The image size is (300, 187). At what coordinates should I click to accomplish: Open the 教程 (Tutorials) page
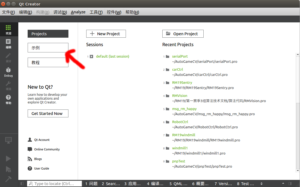(x=48, y=63)
